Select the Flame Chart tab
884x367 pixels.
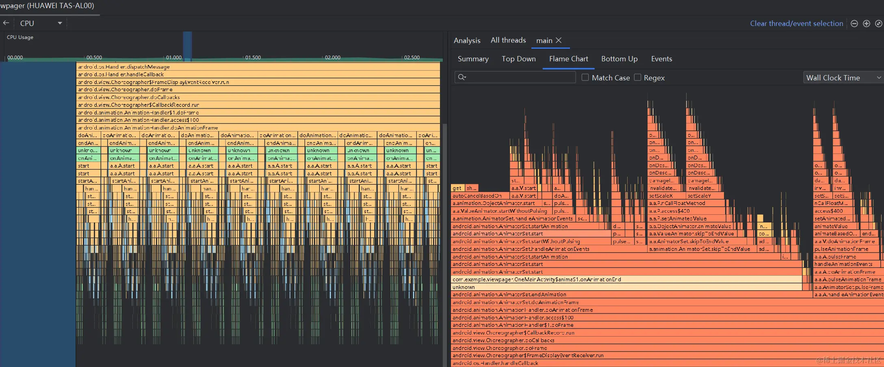(569, 59)
